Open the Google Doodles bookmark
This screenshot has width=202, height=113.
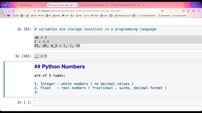click(x=179, y=16)
